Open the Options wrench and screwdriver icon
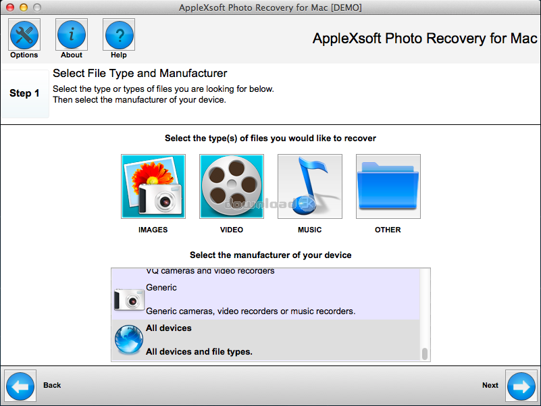The height and width of the screenshot is (406, 541). coord(24,34)
